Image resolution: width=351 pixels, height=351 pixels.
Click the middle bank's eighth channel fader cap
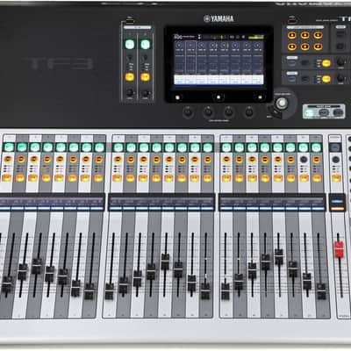[205, 290]
